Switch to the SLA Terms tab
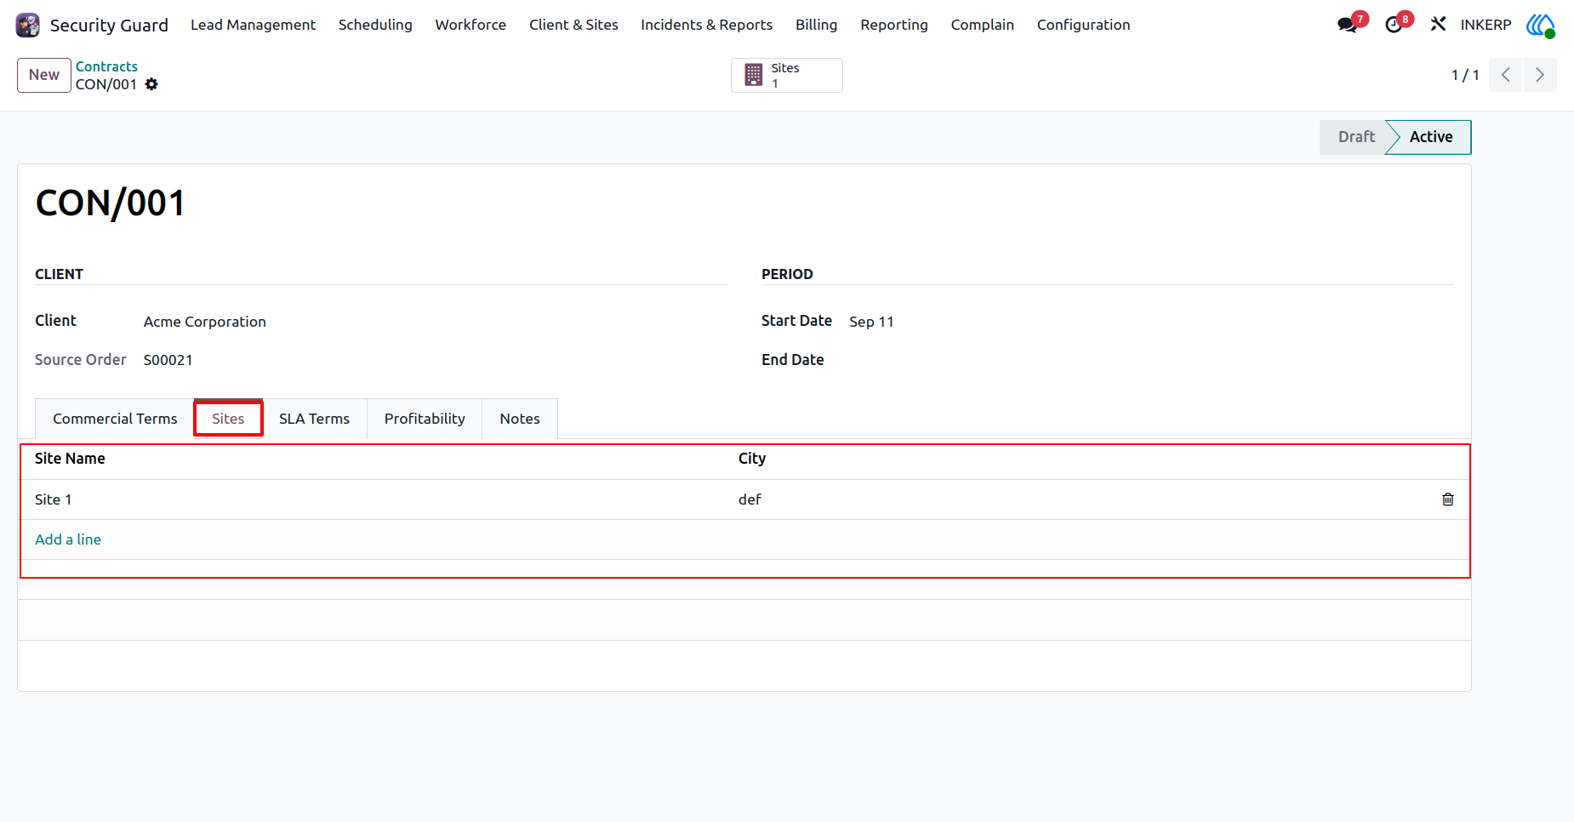The height and width of the screenshot is (822, 1574). click(314, 419)
